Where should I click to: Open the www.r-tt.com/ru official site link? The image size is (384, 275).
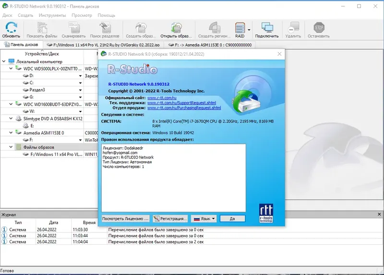(x=162, y=98)
